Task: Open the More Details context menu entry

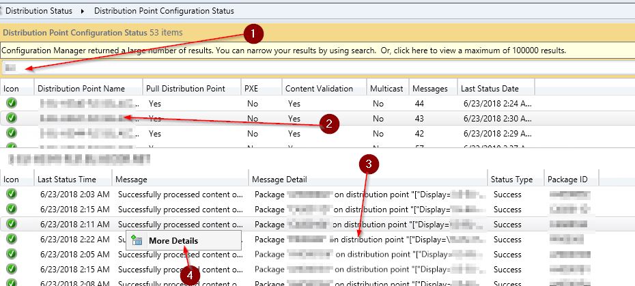Action: click(184, 241)
